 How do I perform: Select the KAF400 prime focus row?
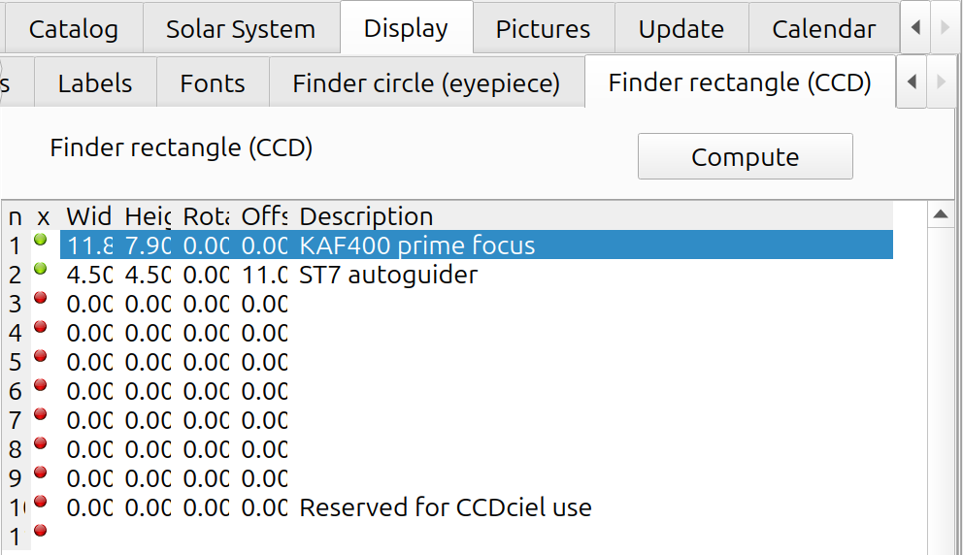click(477, 245)
